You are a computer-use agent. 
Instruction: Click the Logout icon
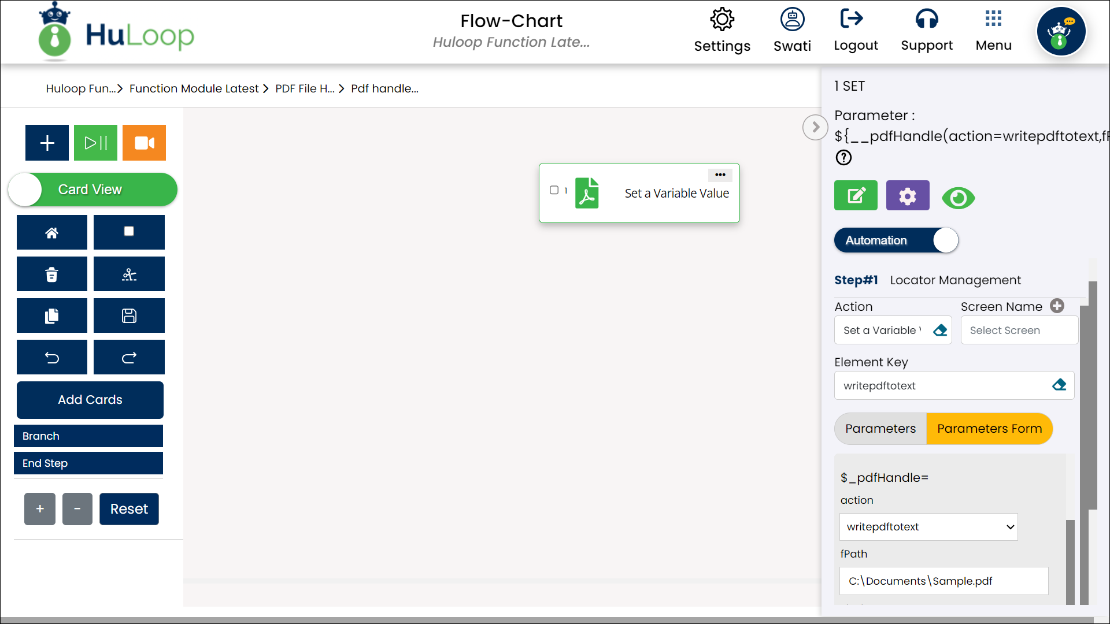[x=852, y=18]
